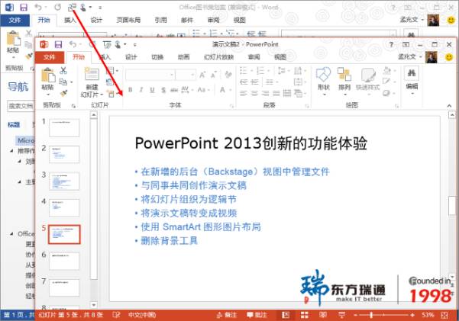
Task: Open font name combo box in PowerPoint
Action: 150,75
